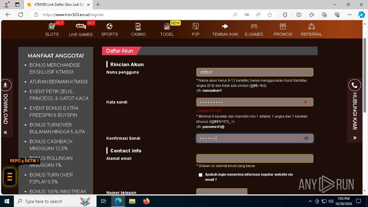Open File Explorer from taskbar
Image resolution: width=368 pixels, height=207 pixels.
(x=132, y=201)
